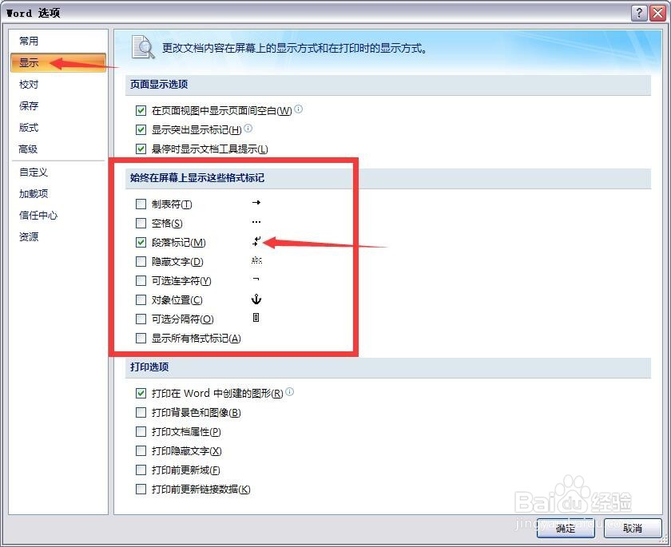
Task: Click the hidden text abc symbol icon
Action: pos(256,260)
